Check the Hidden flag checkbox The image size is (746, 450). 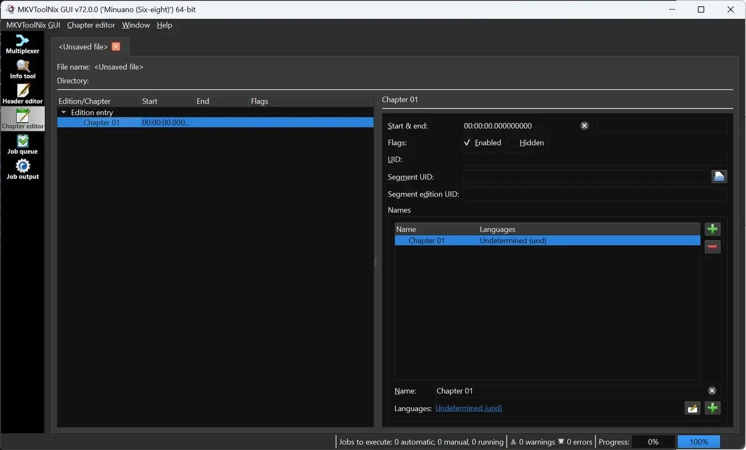click(x=512, y=143)
